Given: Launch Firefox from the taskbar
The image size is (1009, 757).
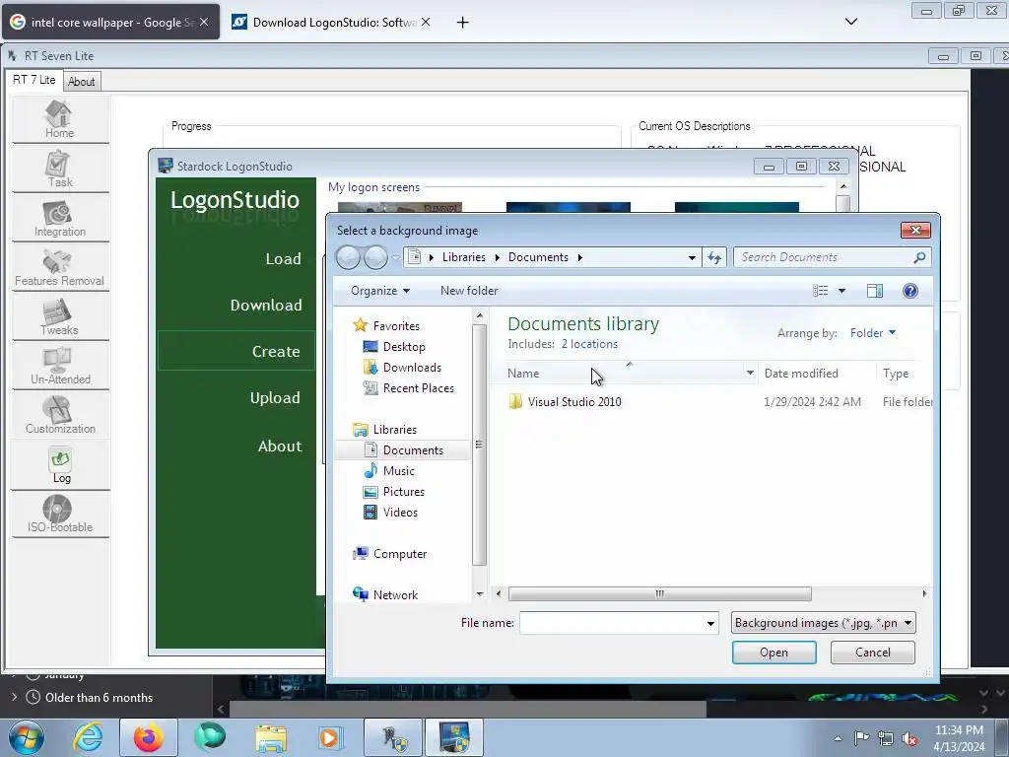Looking at the screenshot, I should 149,737.
